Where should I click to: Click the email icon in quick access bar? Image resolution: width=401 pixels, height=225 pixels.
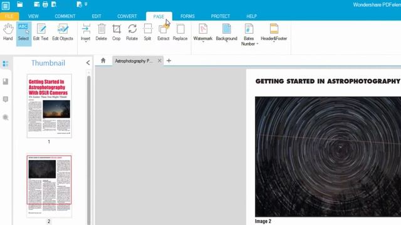click(36, 4)
